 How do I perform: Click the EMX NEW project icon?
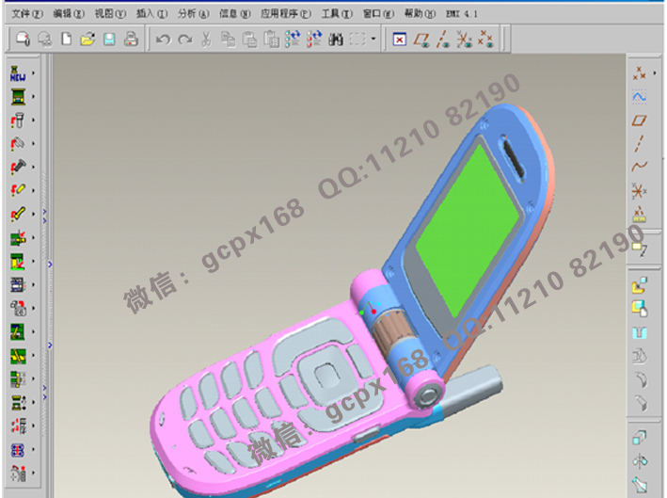point(17,72)
